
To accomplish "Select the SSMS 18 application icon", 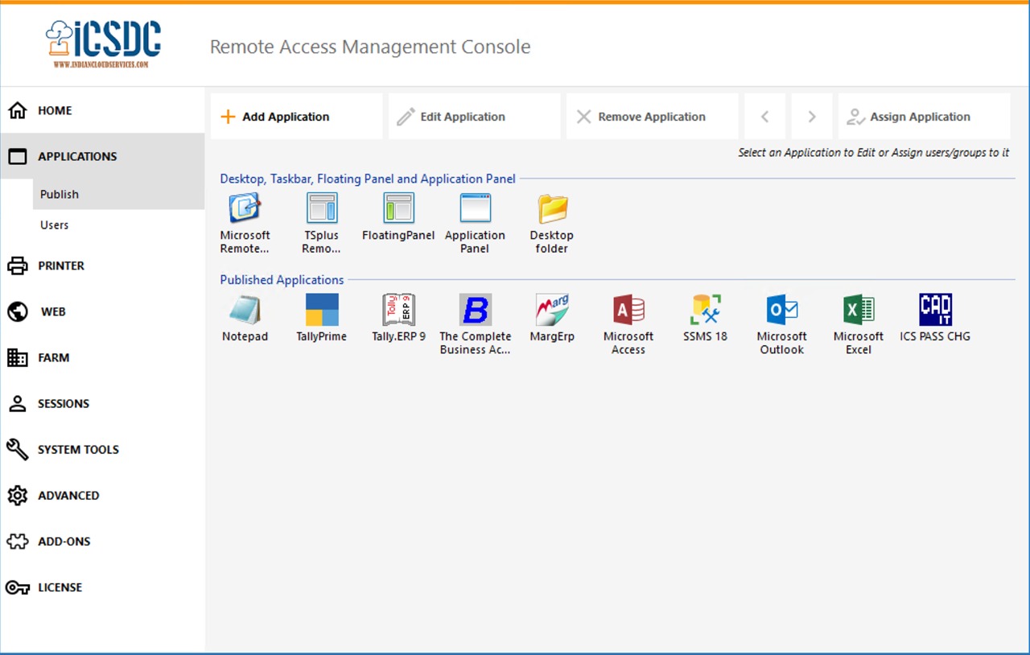I will 706,310.
